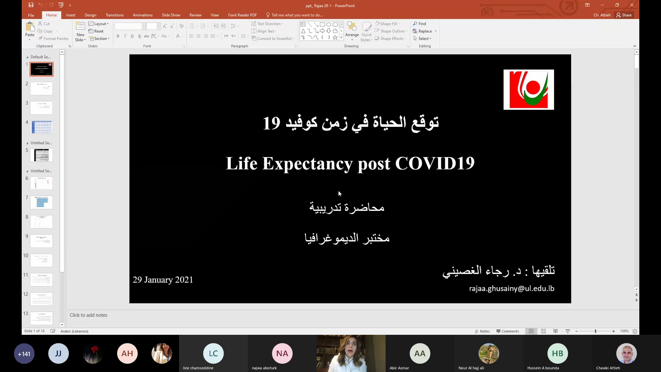Click fit slide to window icon
Image resolution: width=661 pixels, height=372 pixels.
(x=635, y=331)
